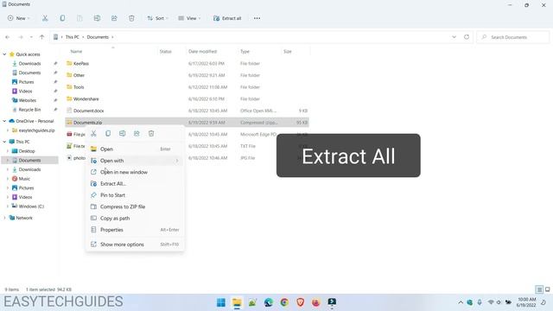
Task: Open the address bar history dropdown
Action: 454,37
